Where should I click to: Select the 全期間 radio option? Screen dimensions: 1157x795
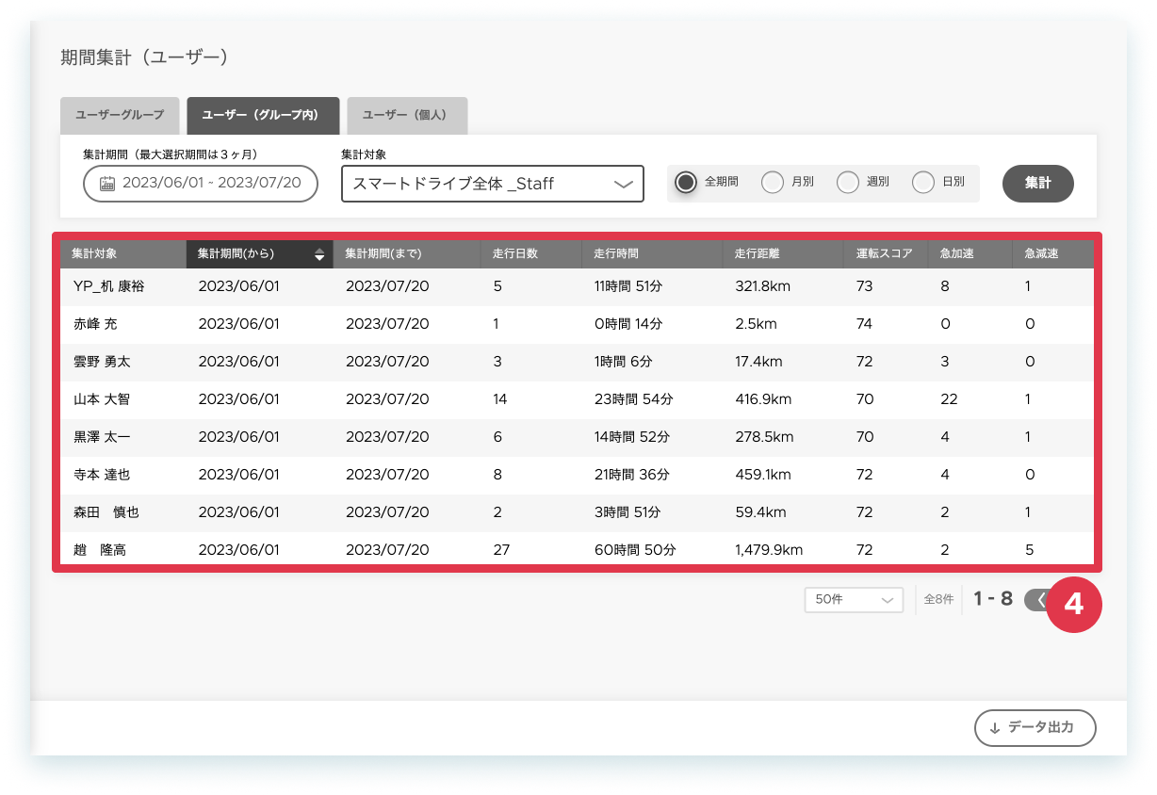686,183
